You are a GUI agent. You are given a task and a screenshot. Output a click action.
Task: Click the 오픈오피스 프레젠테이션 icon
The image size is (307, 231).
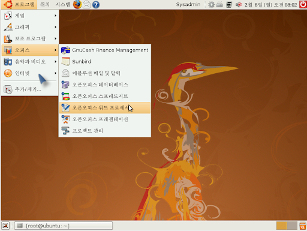tap(65, 119)
